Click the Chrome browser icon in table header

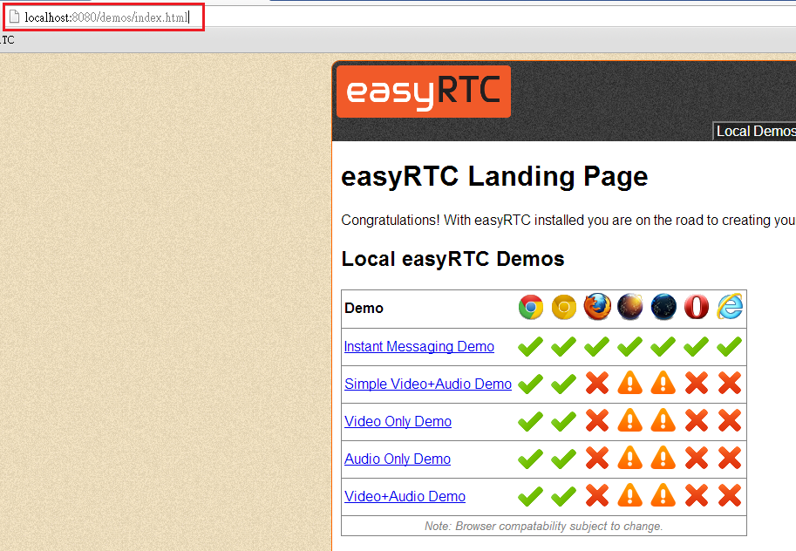[530, 307]
